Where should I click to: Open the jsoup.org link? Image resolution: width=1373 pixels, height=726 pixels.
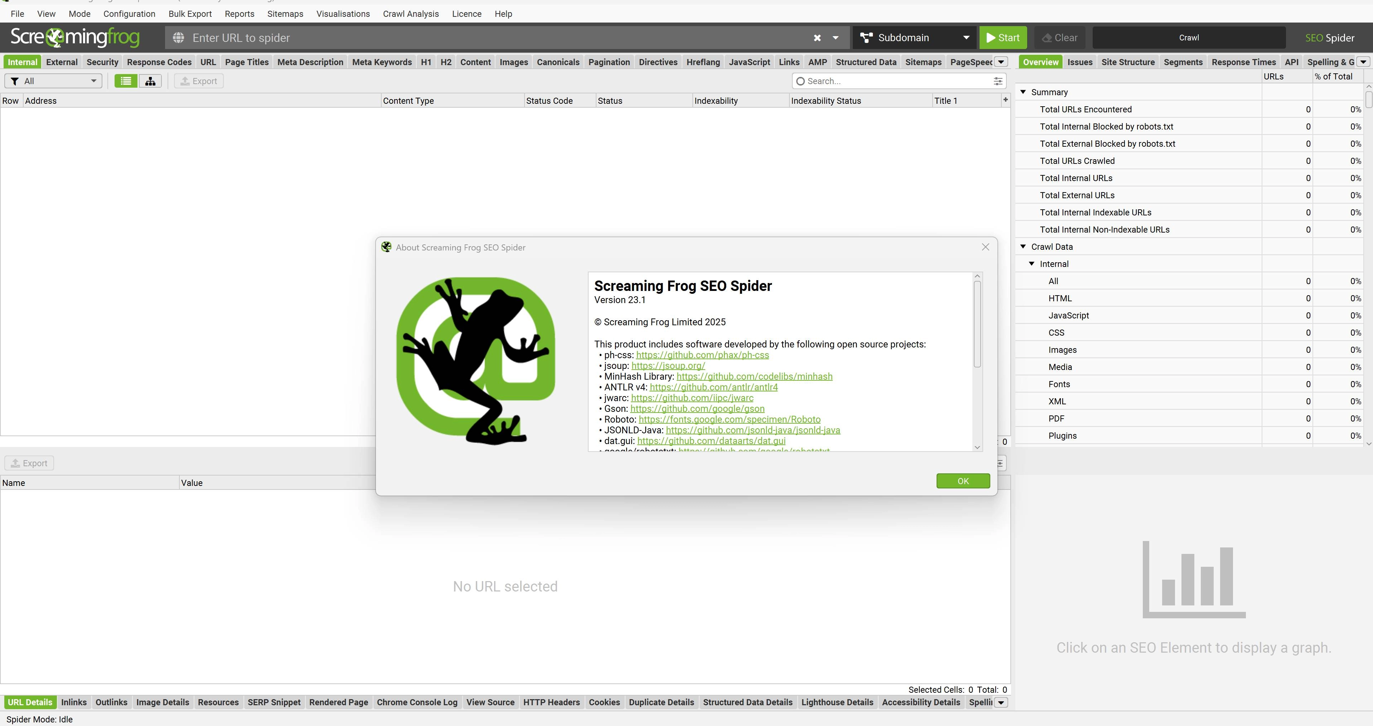coord(668,366)
